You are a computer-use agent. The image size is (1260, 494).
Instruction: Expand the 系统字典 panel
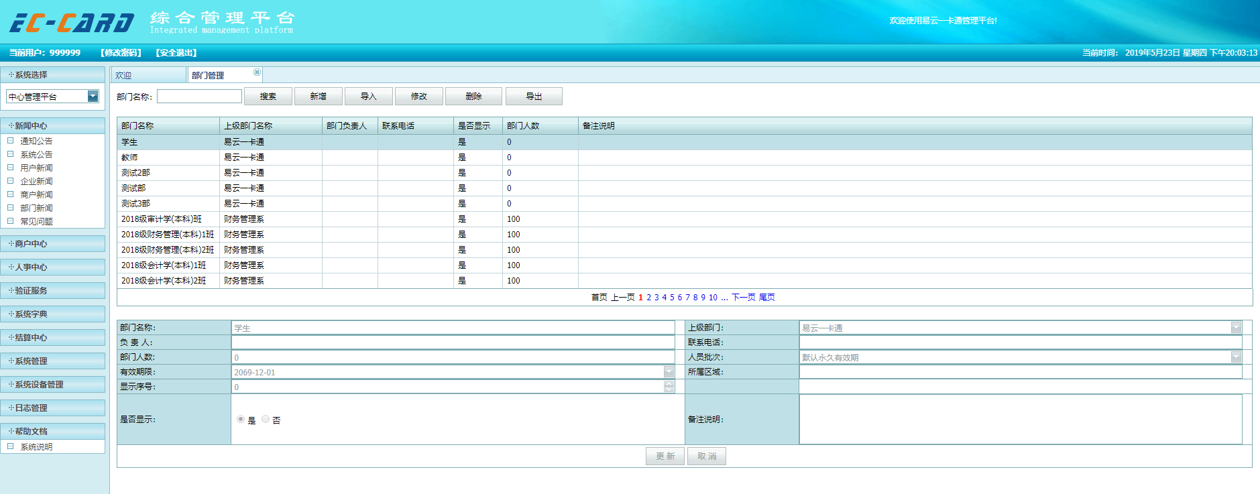click(x=53, y=314)
